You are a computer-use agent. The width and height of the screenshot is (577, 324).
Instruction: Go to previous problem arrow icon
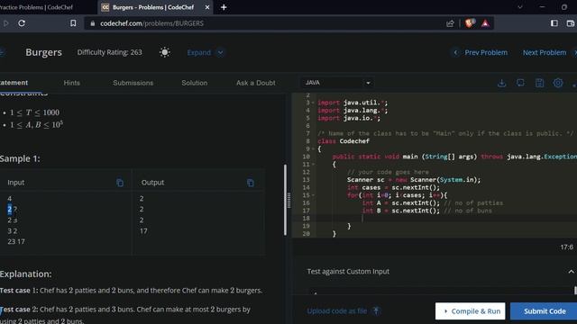pyautogui.click(x=455, y=52)
